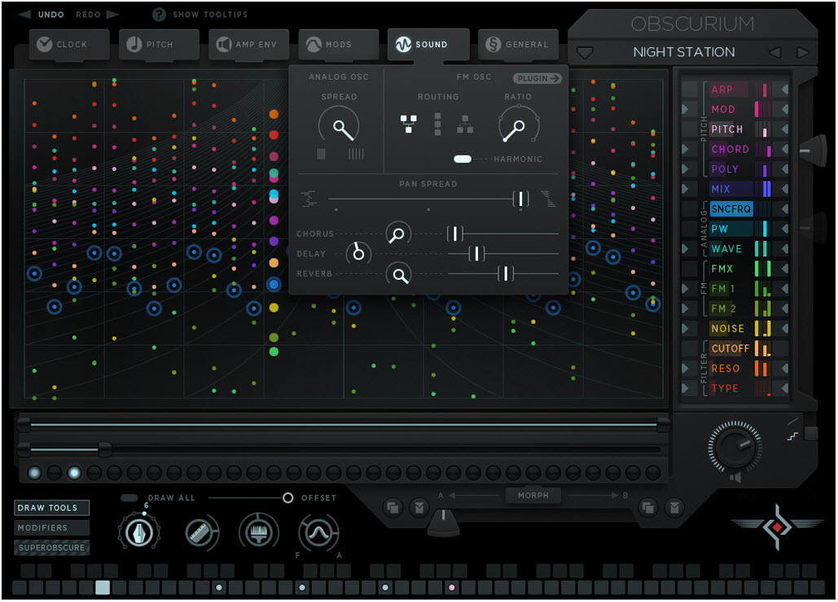Click the PLUGIN button in FM Osc
This screenshot has width=838, height=602.
(537, 78)
